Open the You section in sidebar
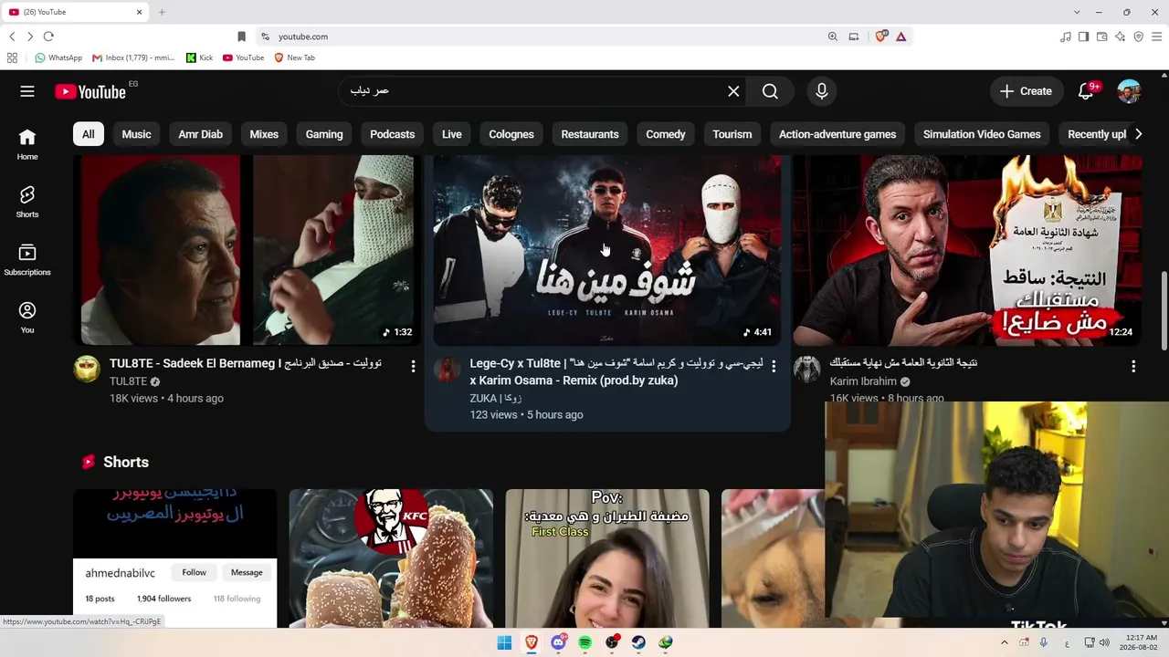 (x=27, y=318)
